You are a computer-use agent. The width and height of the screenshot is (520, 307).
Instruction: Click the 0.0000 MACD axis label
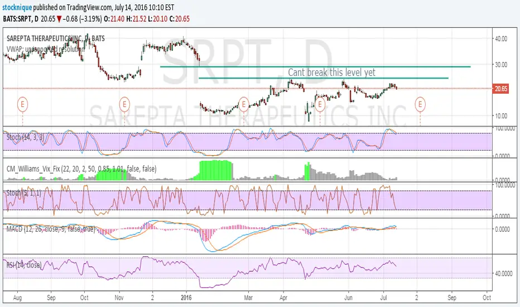pyautogui.click(x=503, y=229)
